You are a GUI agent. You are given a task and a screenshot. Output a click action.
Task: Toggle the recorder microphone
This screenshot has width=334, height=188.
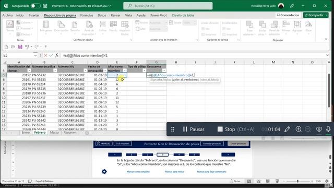pyautogui.click(x=328, y=129)
